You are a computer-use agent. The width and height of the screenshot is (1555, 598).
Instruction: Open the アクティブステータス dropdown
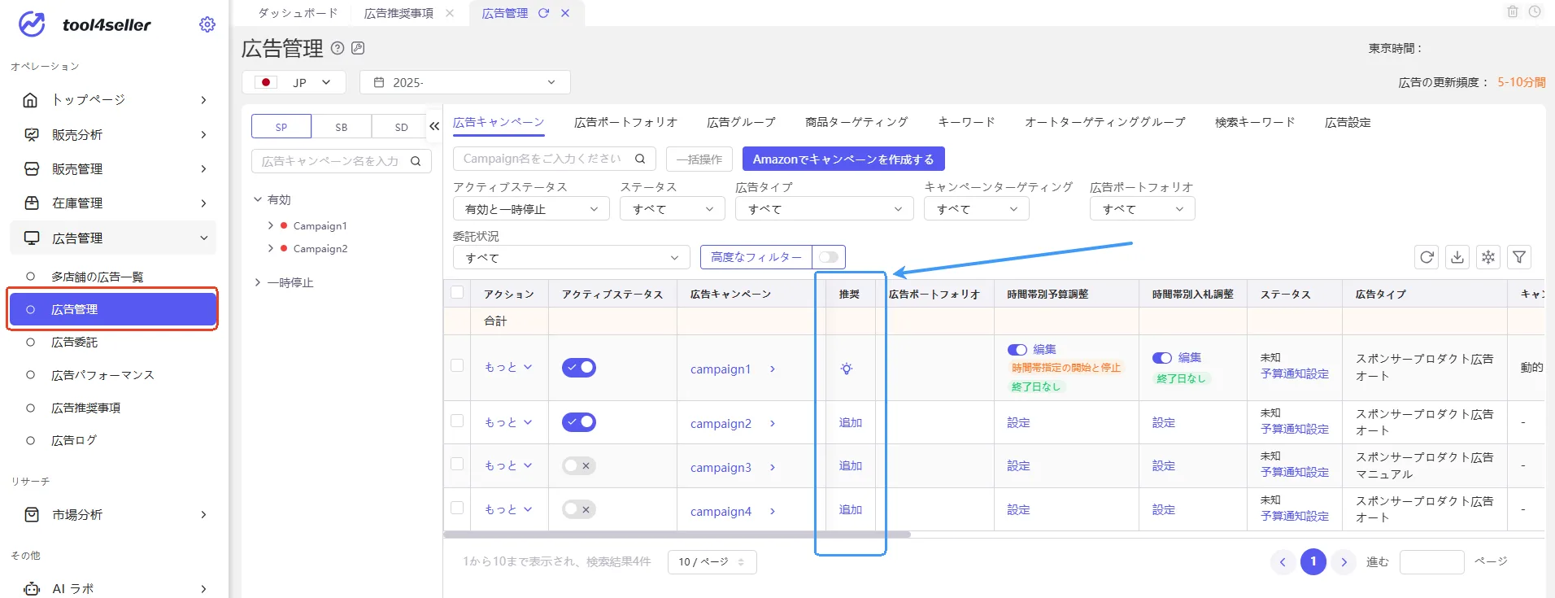[x=531, y=209]
